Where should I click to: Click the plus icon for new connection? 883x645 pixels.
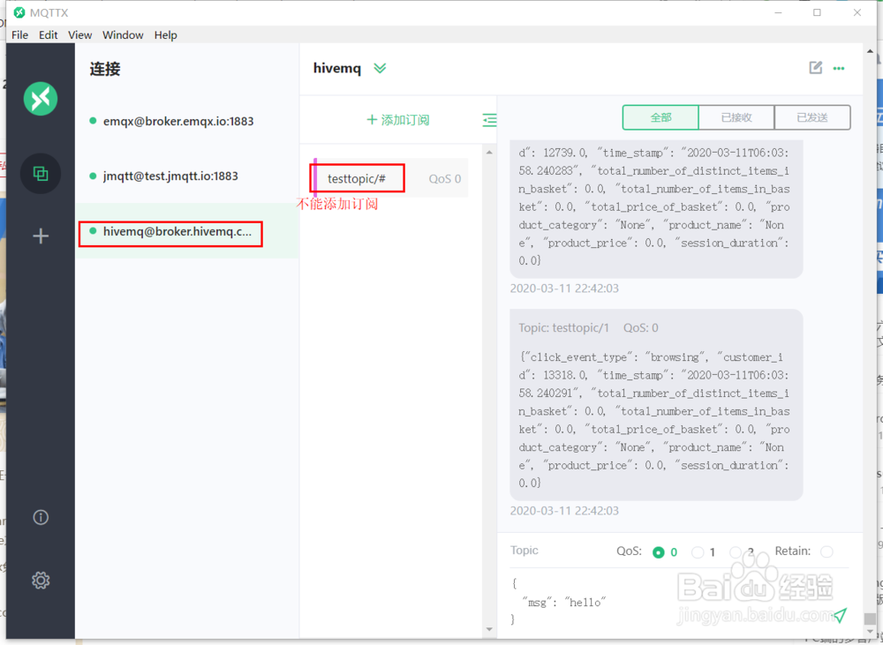click(x=41, y=236)
